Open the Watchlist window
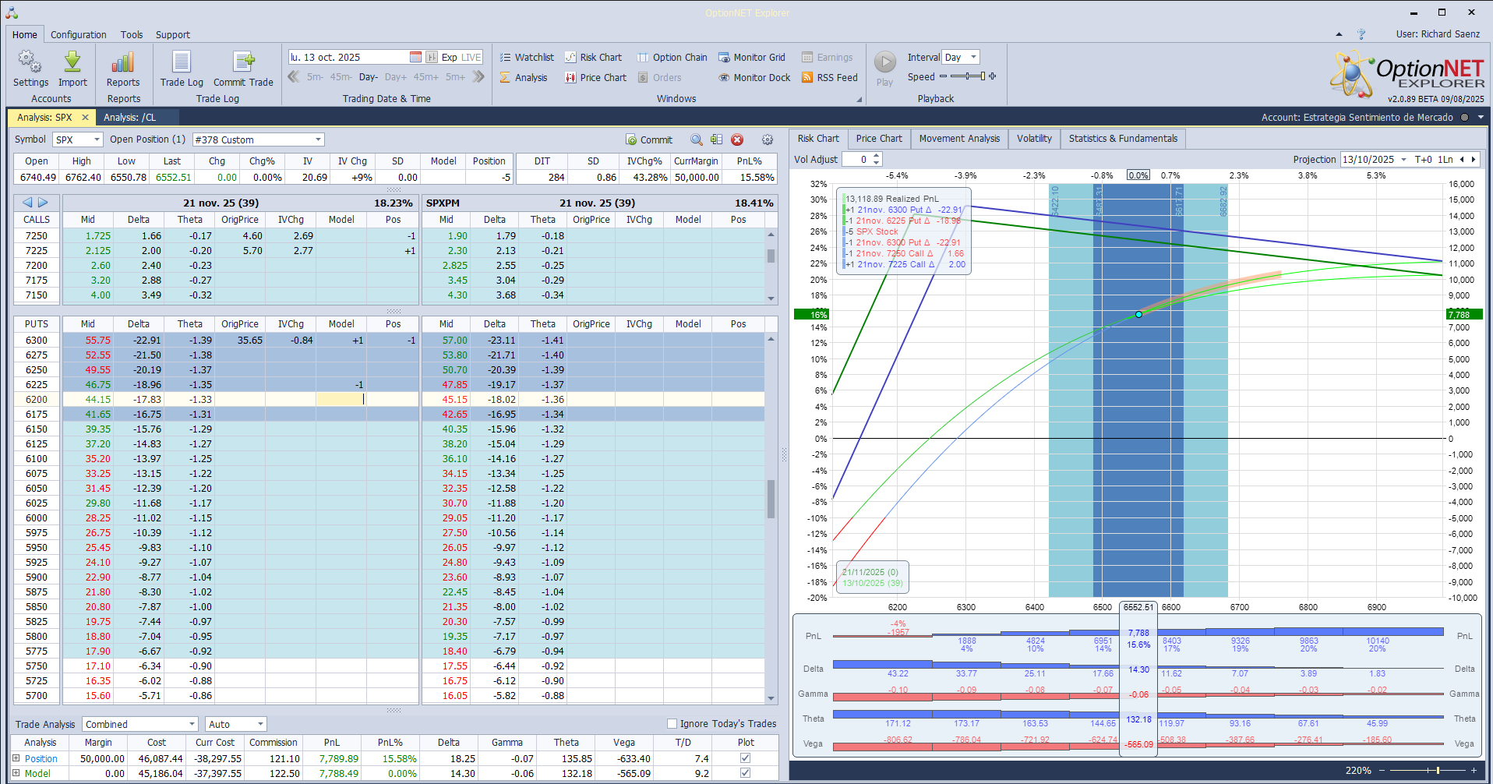Image resolution: width=1493 pixels, height=784 pixels. (x=527, y=57)
